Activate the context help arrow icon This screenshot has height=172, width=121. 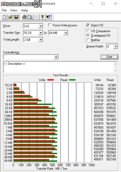[x=48, y=17]
